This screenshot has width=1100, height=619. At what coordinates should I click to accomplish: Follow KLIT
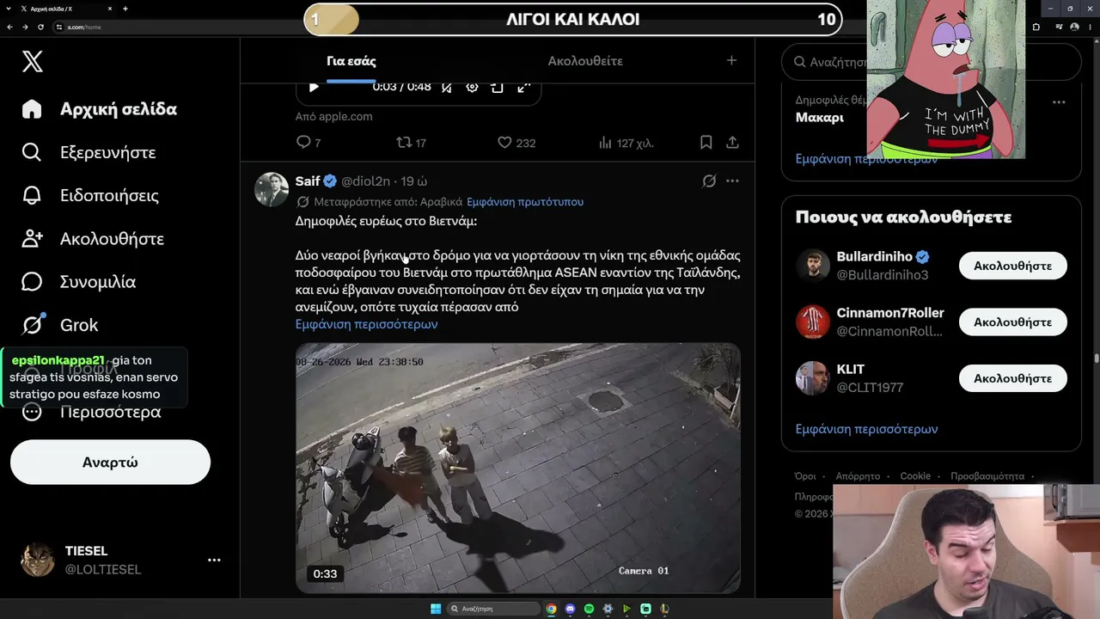click(1013, 378)
